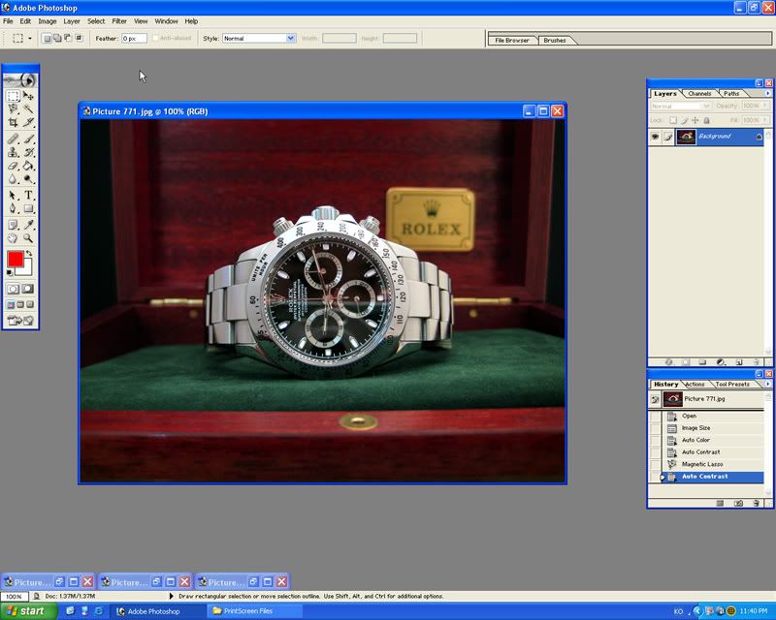Choose the Paint Bucket tool
Image resolution: width=776 pixels, height=620 pixels.
click(x=28, y=166)
